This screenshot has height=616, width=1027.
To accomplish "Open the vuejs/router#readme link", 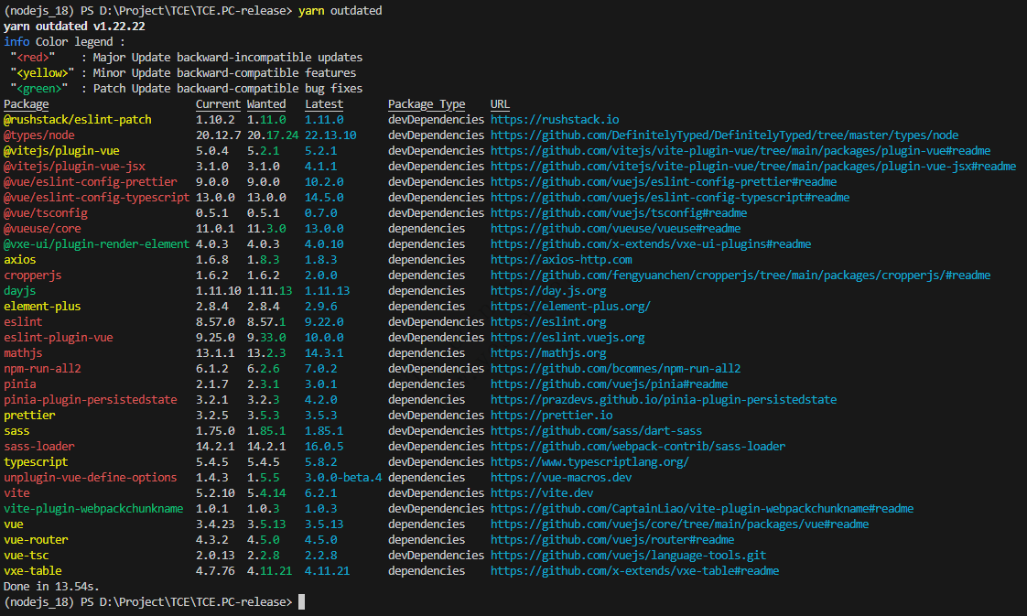I will click(x=612, y=540).
